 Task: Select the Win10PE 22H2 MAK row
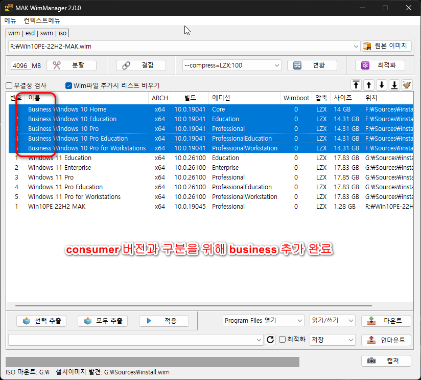(x=211, y=207)
